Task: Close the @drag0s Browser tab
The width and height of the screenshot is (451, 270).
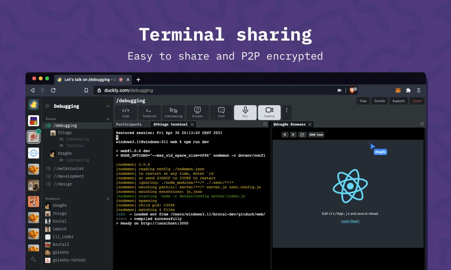Action: 310,124
